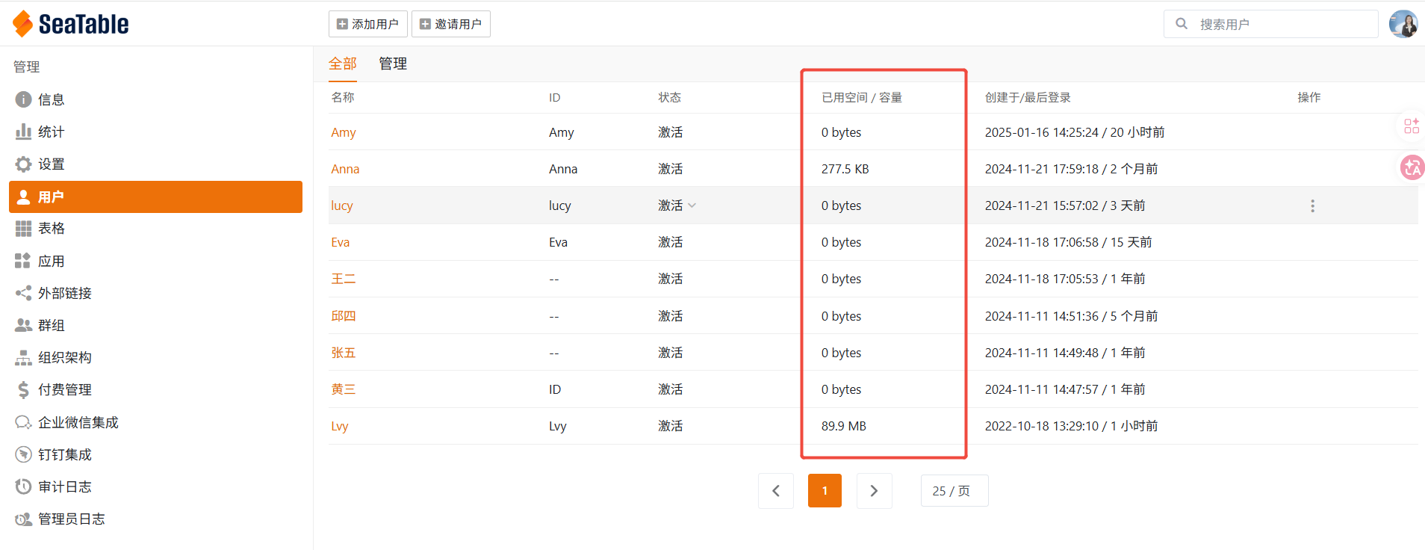This screenshot has height=550, width=1425.
Task: Open 组织架构 organization structure
Action: click(x=64, y=358)
